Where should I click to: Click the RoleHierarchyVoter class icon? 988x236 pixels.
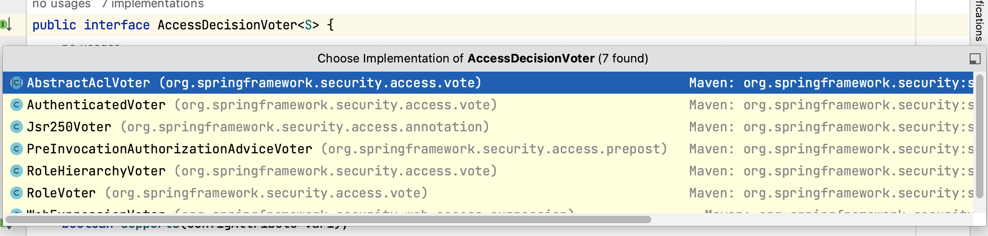tap(17, 171)
